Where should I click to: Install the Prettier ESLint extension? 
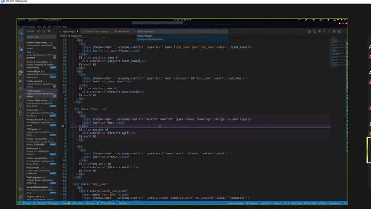pyautogui.click(x=53, y=77)
